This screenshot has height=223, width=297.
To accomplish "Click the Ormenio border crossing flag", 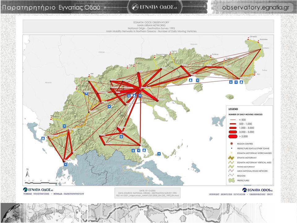I will pos(248,39).
